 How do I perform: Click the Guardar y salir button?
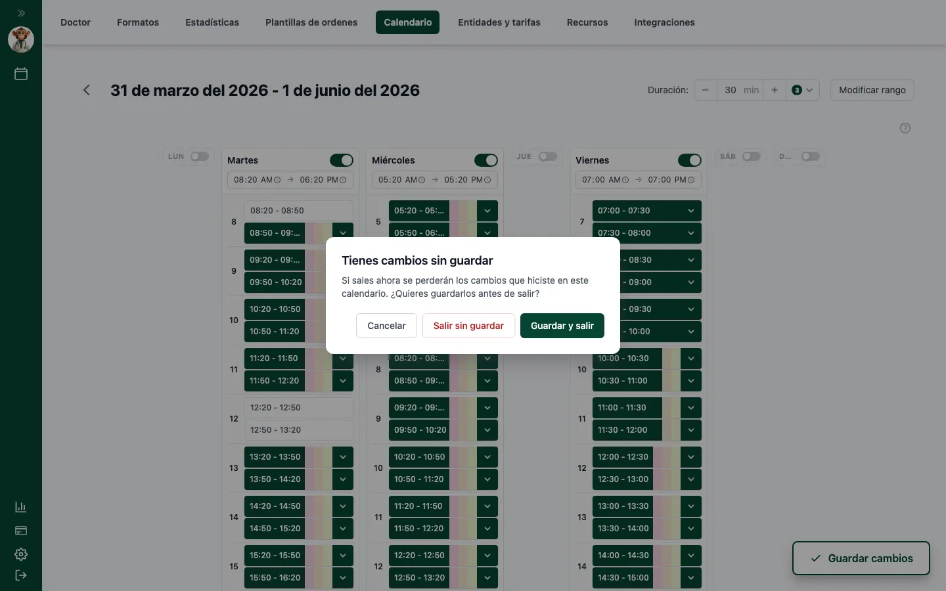[x=562, y=326]
